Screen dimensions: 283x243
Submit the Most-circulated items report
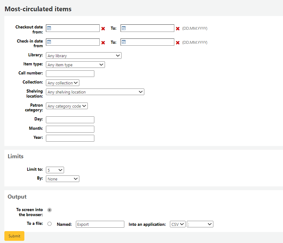coord(14,236)
